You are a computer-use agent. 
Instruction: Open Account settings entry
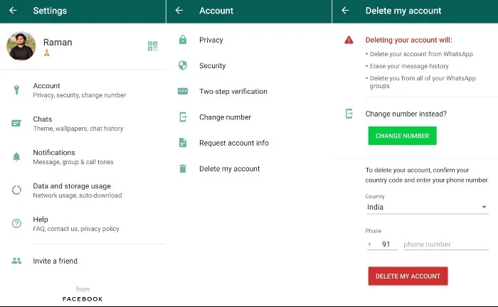pyautogui.click(x=83, y=90)
